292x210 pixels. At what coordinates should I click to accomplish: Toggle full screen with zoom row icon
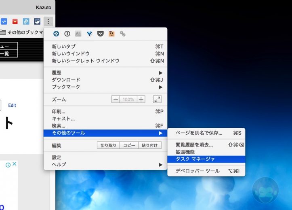pos(157,100)
